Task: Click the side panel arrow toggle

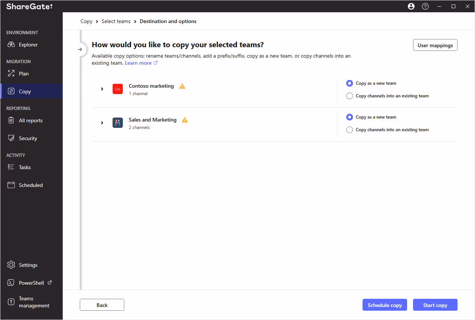Action: (80, 49)
